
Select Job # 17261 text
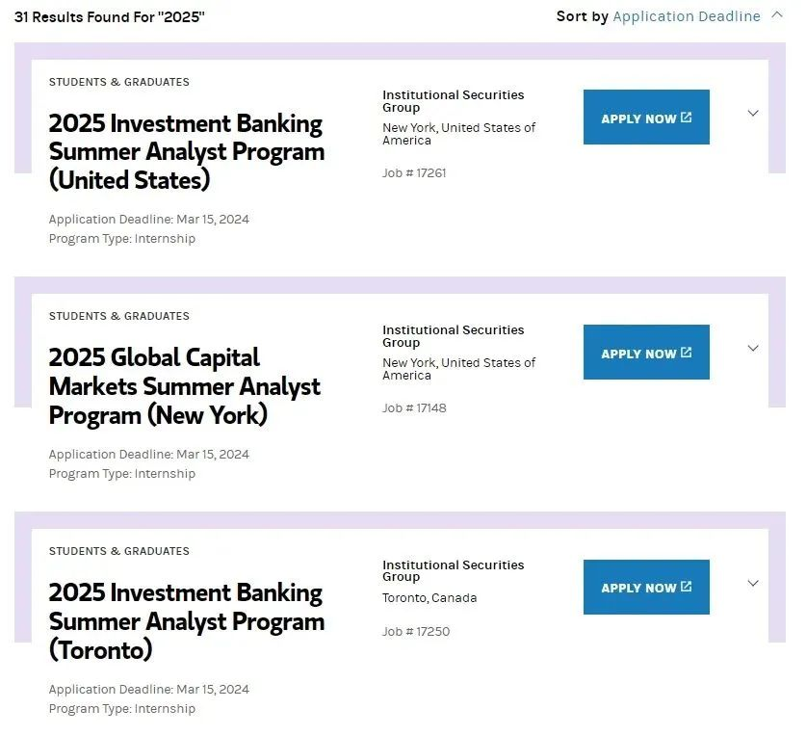coord(414,173)
